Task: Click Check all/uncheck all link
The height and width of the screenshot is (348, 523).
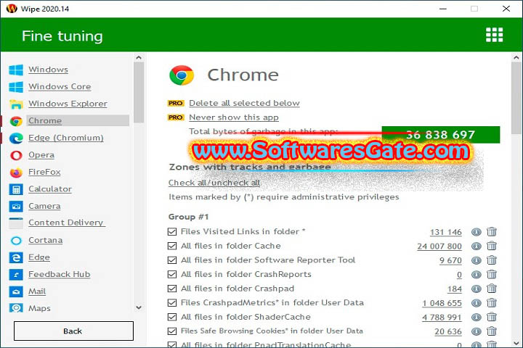Action: coord(214,183)
